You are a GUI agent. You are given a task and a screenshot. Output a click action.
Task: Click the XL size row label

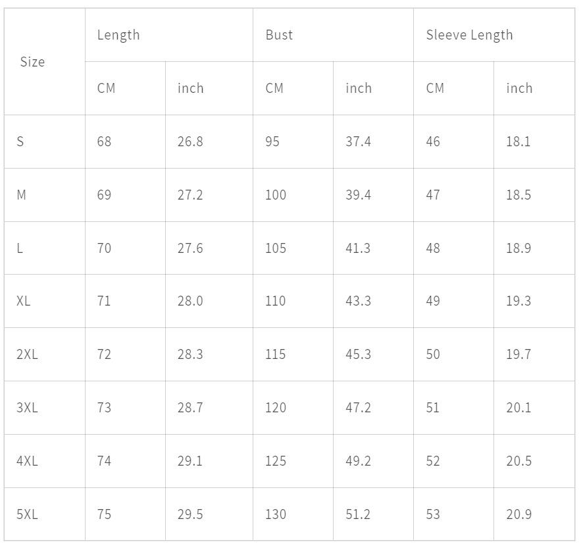pos(24,301)
